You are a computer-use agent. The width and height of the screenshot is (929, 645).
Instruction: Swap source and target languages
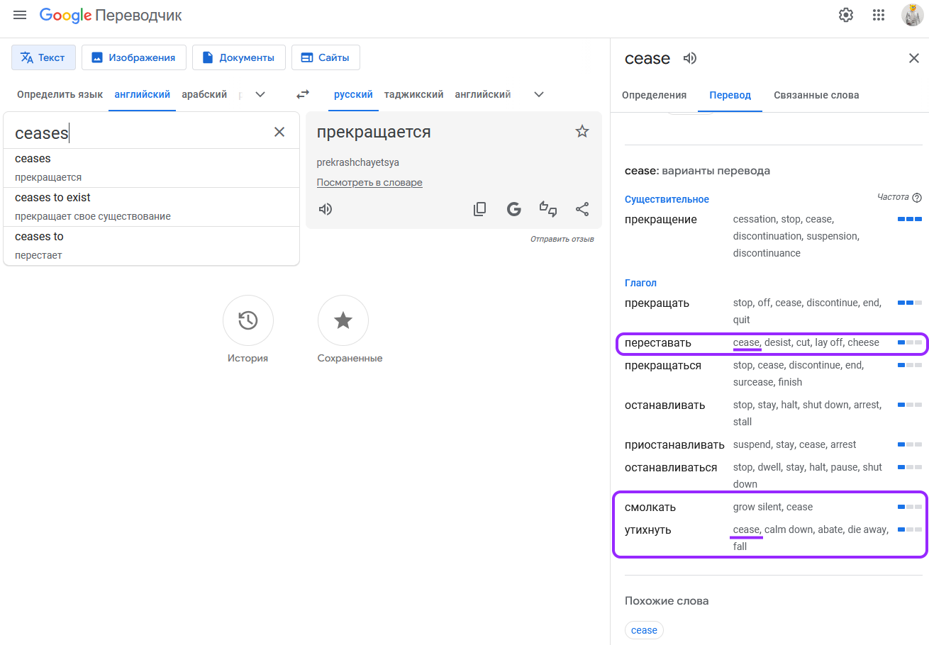[303, 94]
